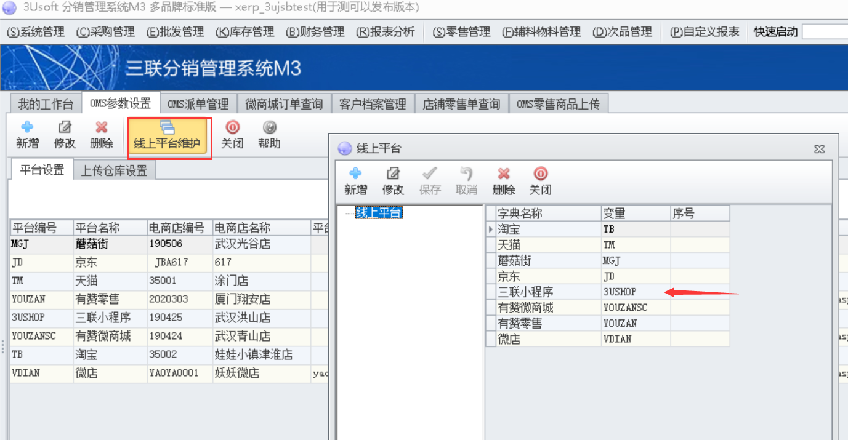Open the (P)自定义报表 menu
This screenshot has height=440, width=848.
coord(705,31)
